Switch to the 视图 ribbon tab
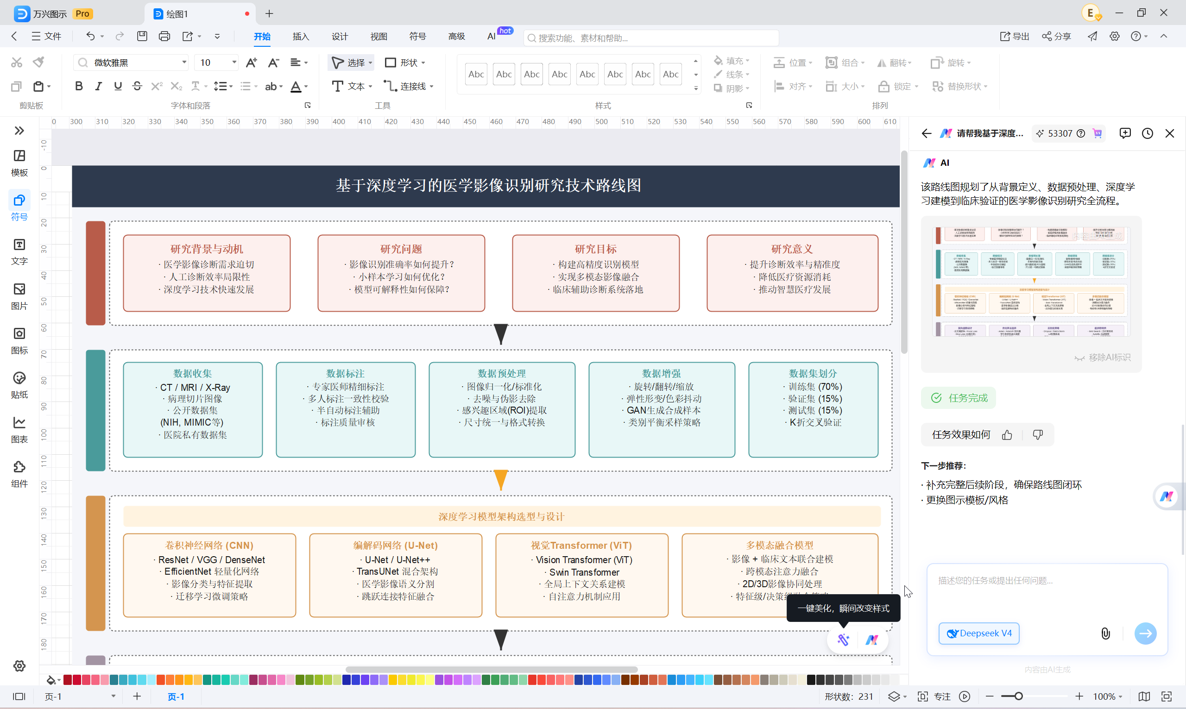Image resolution: width=1186 pixels, height=709 pixels. pos(379,36)
